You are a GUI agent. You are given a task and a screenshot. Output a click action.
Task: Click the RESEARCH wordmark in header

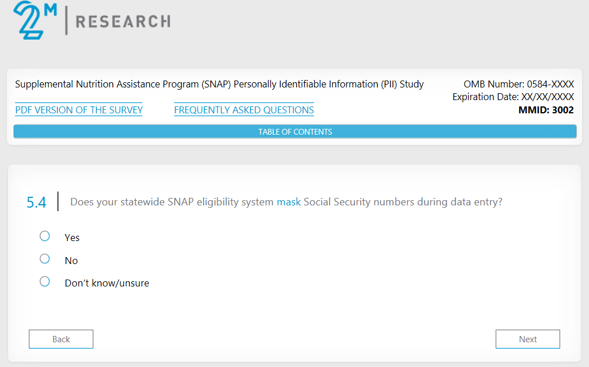[123, 22]
